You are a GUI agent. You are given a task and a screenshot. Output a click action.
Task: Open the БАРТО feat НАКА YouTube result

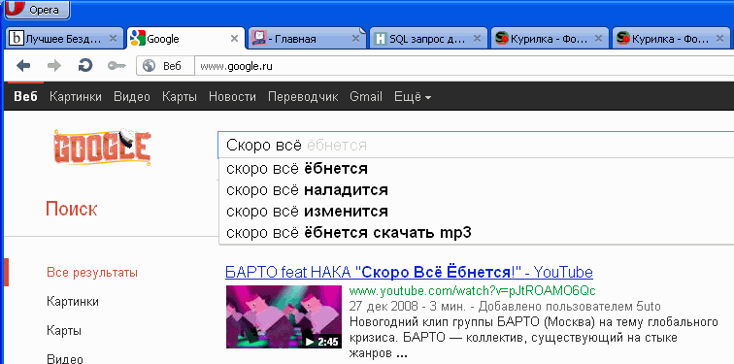(x=409, y=272)
